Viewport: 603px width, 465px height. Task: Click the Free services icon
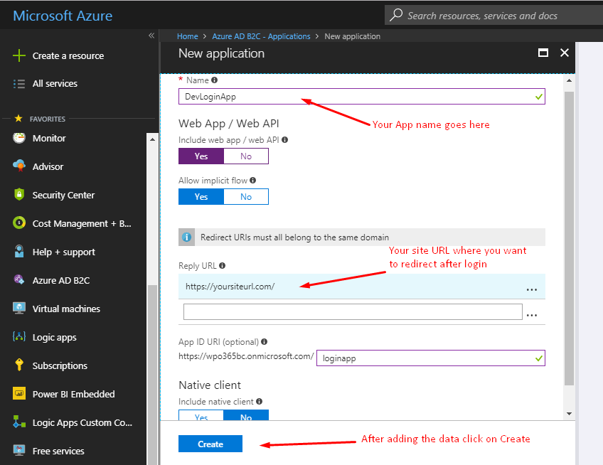(18, 450)
